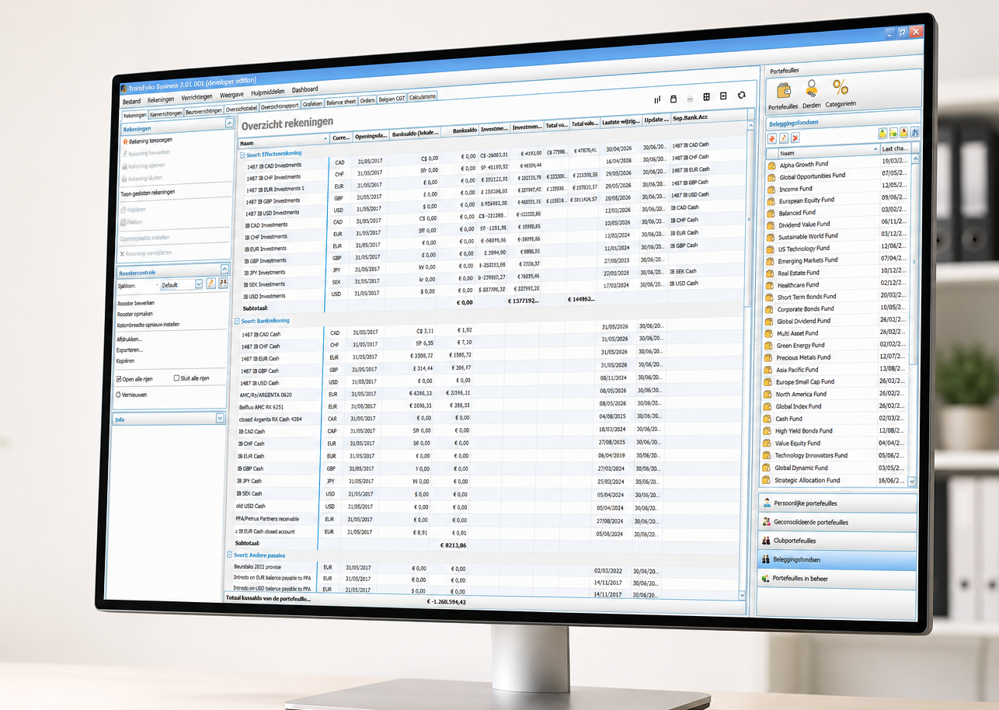Image resolution: width=999 pixels, height=710 pixels.
Task: Select the Green Energy Fund row
Action: coord(834,346)
